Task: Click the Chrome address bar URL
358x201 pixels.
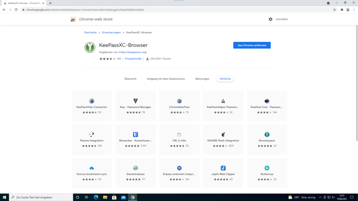Action: click(x=85, y=10)
